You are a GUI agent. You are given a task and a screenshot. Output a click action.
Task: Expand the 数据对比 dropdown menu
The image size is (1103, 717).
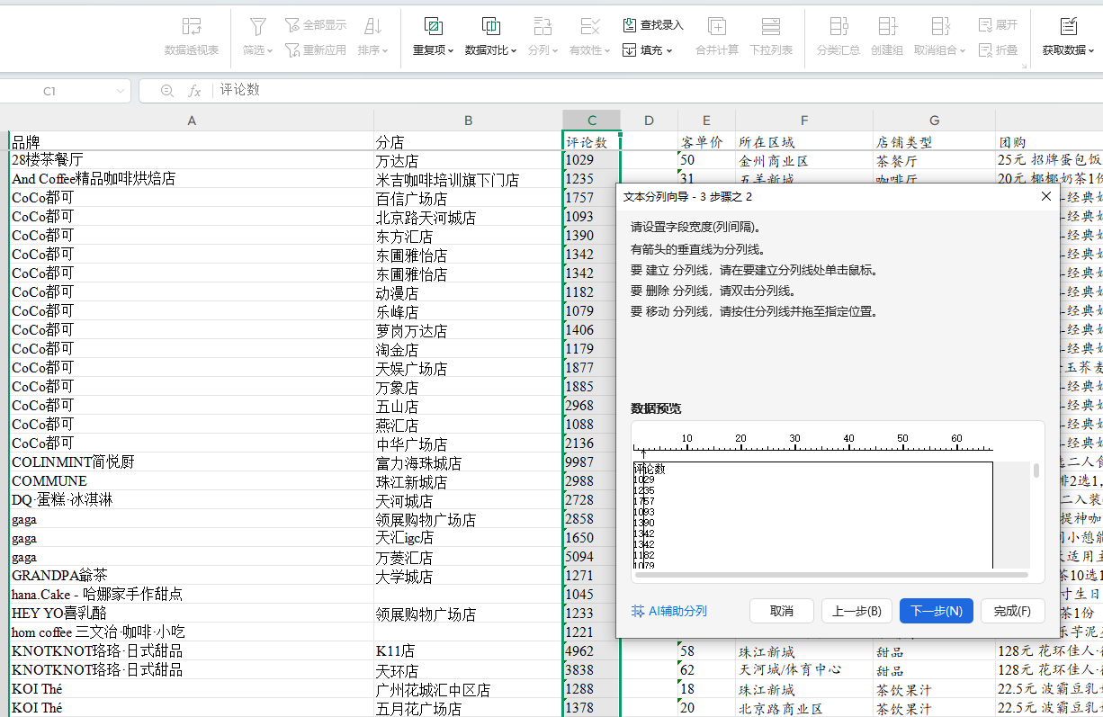click(x=514, y=51)
